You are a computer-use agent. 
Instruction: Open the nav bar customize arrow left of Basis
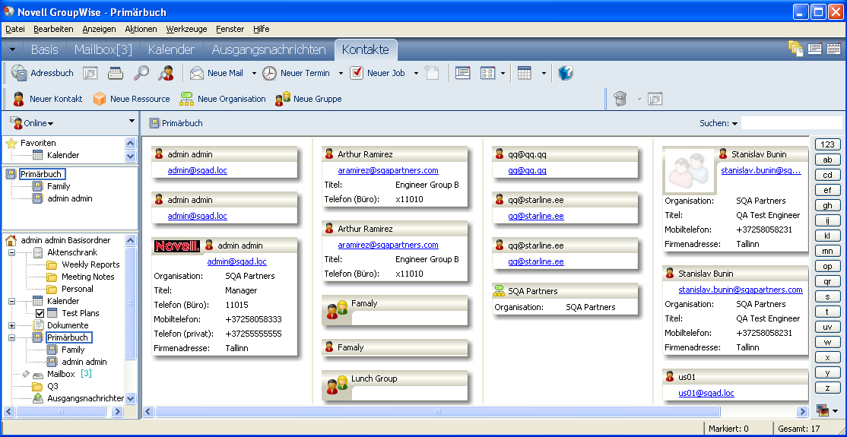pos(12,49)
